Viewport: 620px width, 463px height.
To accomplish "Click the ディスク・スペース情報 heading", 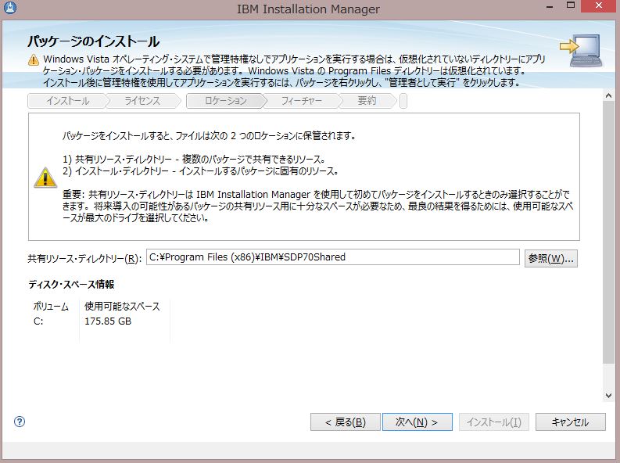I will [71, 284].
